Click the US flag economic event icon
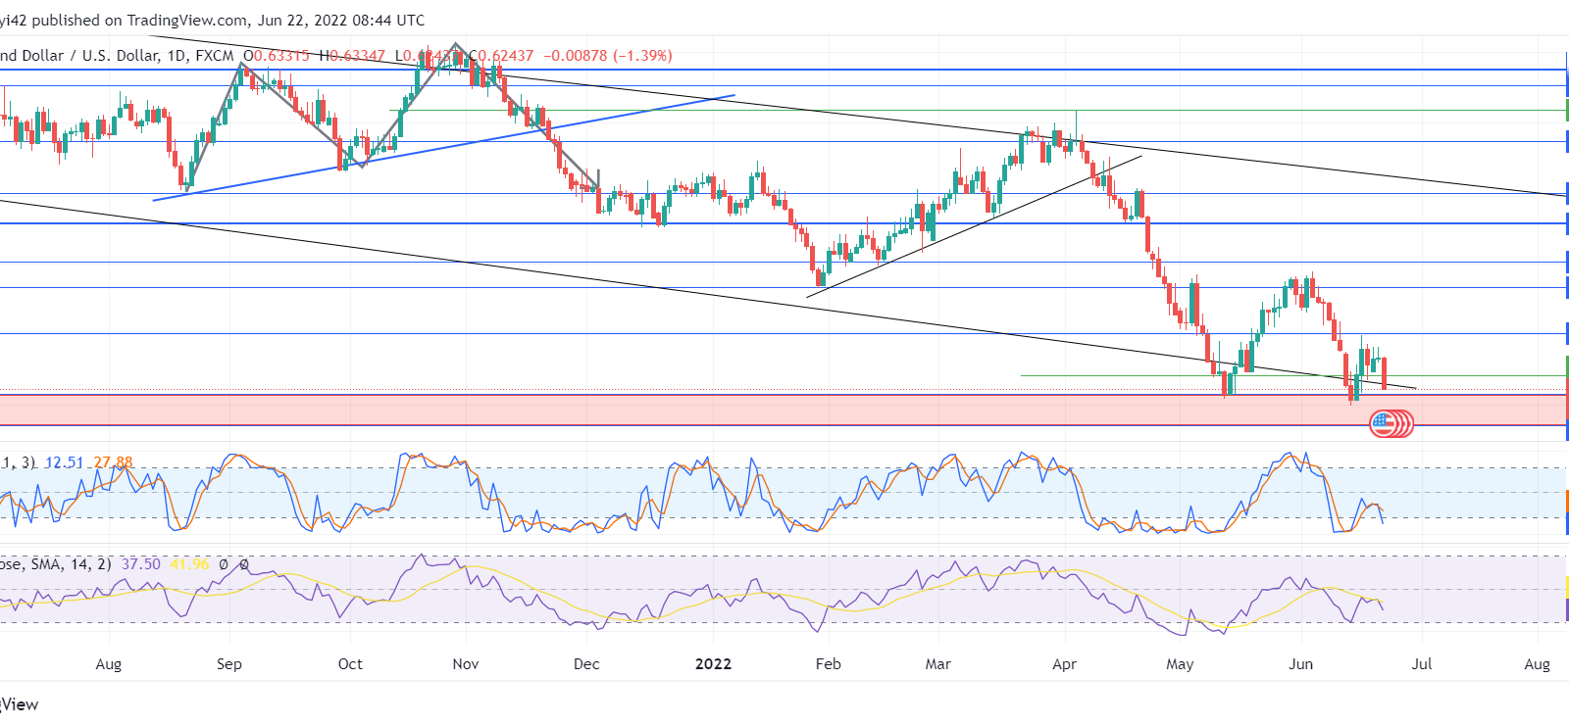The width and height of the screenshot is (1569, 727). tap(1383, 424)
